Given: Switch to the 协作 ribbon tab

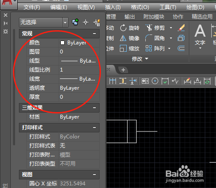Looking at the screenshot, I should click(x=178, y=17).
